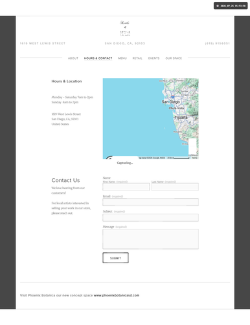Click the United States address line

(60, 124)
